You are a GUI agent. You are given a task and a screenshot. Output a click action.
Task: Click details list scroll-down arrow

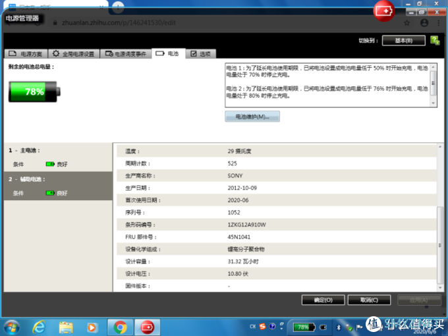(439, 288)
